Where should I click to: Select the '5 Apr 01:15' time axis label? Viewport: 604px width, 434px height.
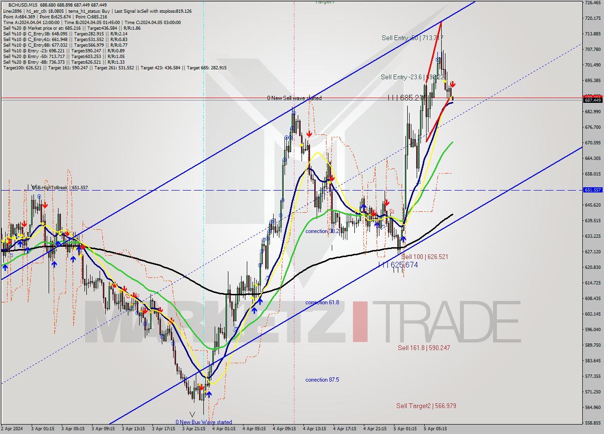pos(405,429)
